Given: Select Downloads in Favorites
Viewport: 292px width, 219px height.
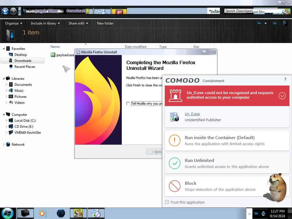Looking at the screenshot, I should coord(23,61).
